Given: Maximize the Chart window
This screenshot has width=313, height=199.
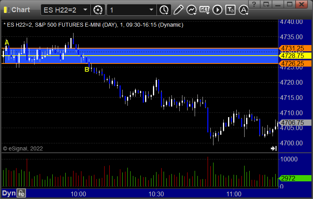Looking at the screenshot, I should pos(290,4).
